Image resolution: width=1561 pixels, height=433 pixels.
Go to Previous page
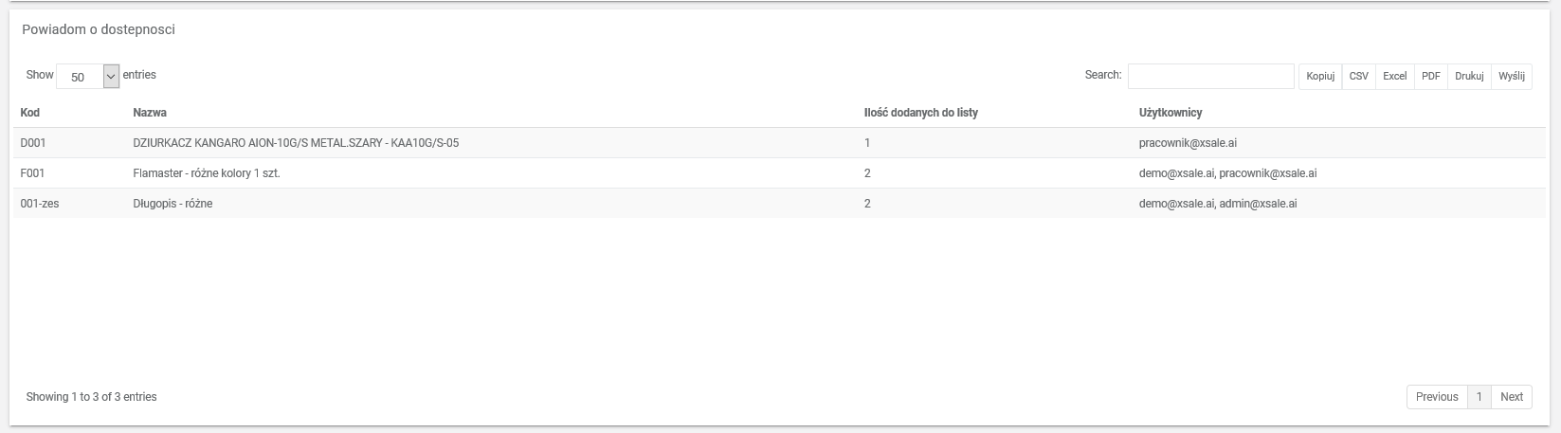click(x=1436, y=397)
